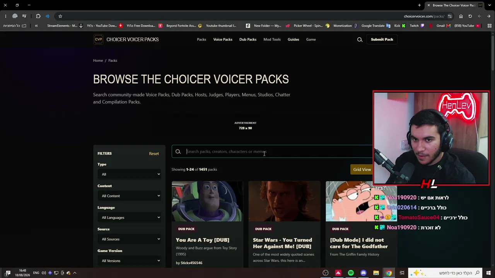Open the browser Extensions puzzle icon
The height and width of the screenshot is (278, 495).
coord(38,16)
